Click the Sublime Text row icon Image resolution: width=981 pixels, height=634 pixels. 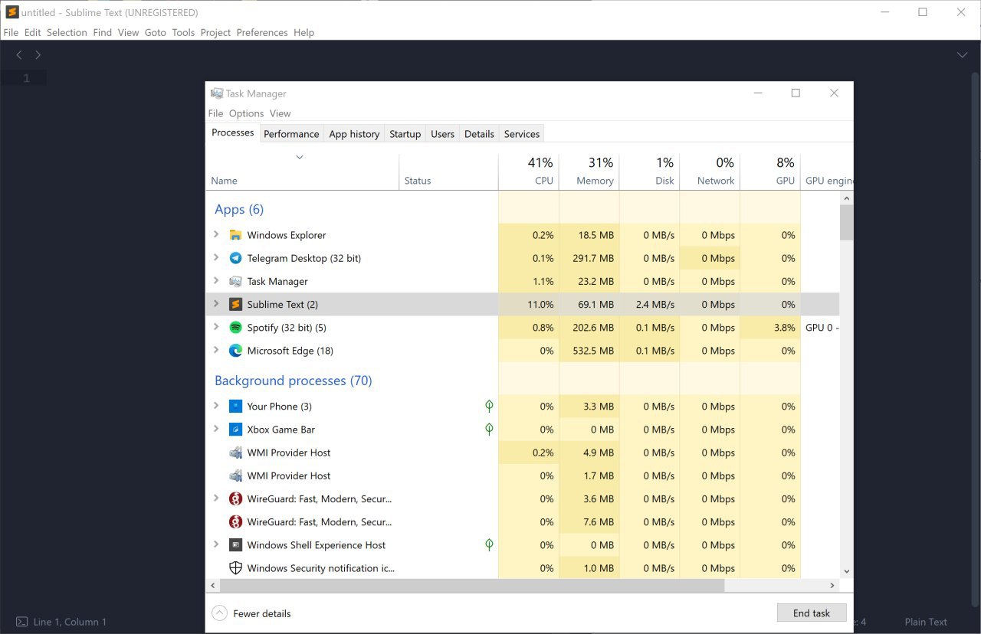[235, 304]
